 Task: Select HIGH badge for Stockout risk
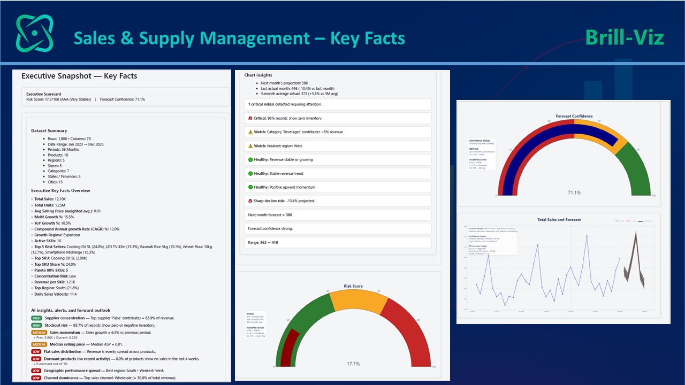(x=36, y=325)
